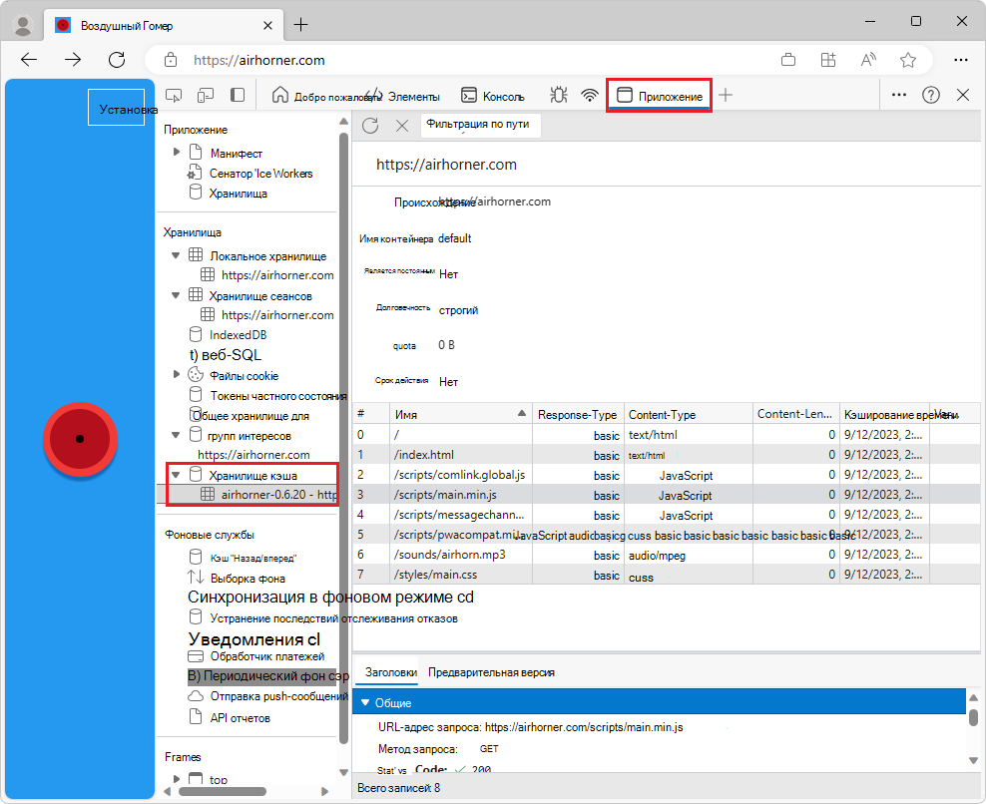986x804 pixels.
Task: Collapse the Хранилище кэша node
Action: coord(176,475)
